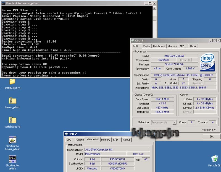Open SPD tab in Mainboard CPU-Z window
This screenshot has height=172, width=221.
[x=115, y=140]
